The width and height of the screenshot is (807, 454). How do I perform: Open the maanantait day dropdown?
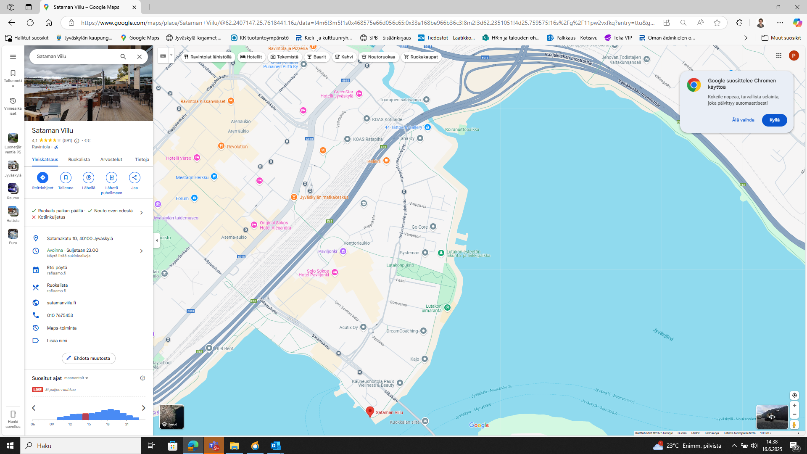[x=76, y=378]
